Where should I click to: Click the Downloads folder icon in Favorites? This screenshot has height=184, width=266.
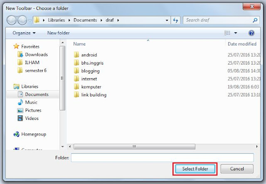click(x=20, y=54)
